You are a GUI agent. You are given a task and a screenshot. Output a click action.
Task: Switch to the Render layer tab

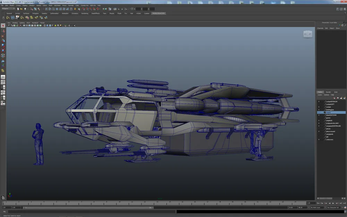pyautogui.click(x=328, y=92)
